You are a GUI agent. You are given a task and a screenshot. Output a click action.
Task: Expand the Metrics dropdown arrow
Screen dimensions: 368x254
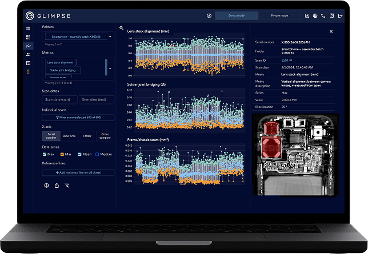coord(110,68)
